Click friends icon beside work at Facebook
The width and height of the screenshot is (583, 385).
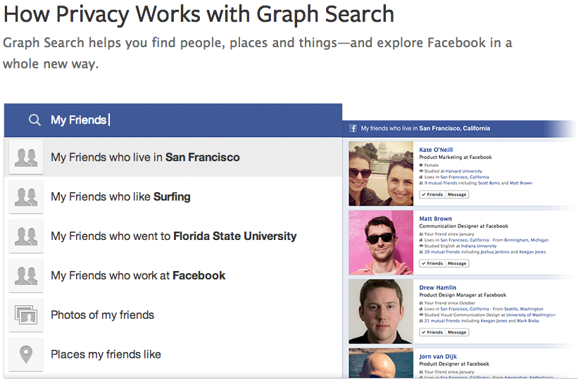26,276
